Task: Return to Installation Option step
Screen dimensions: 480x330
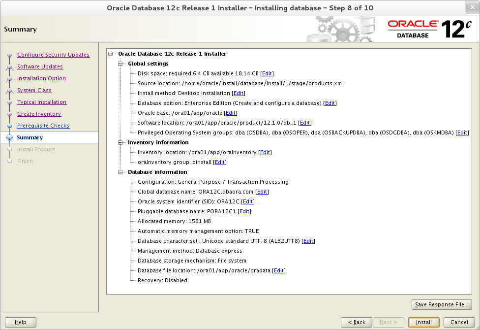Action: click(42, 78)
